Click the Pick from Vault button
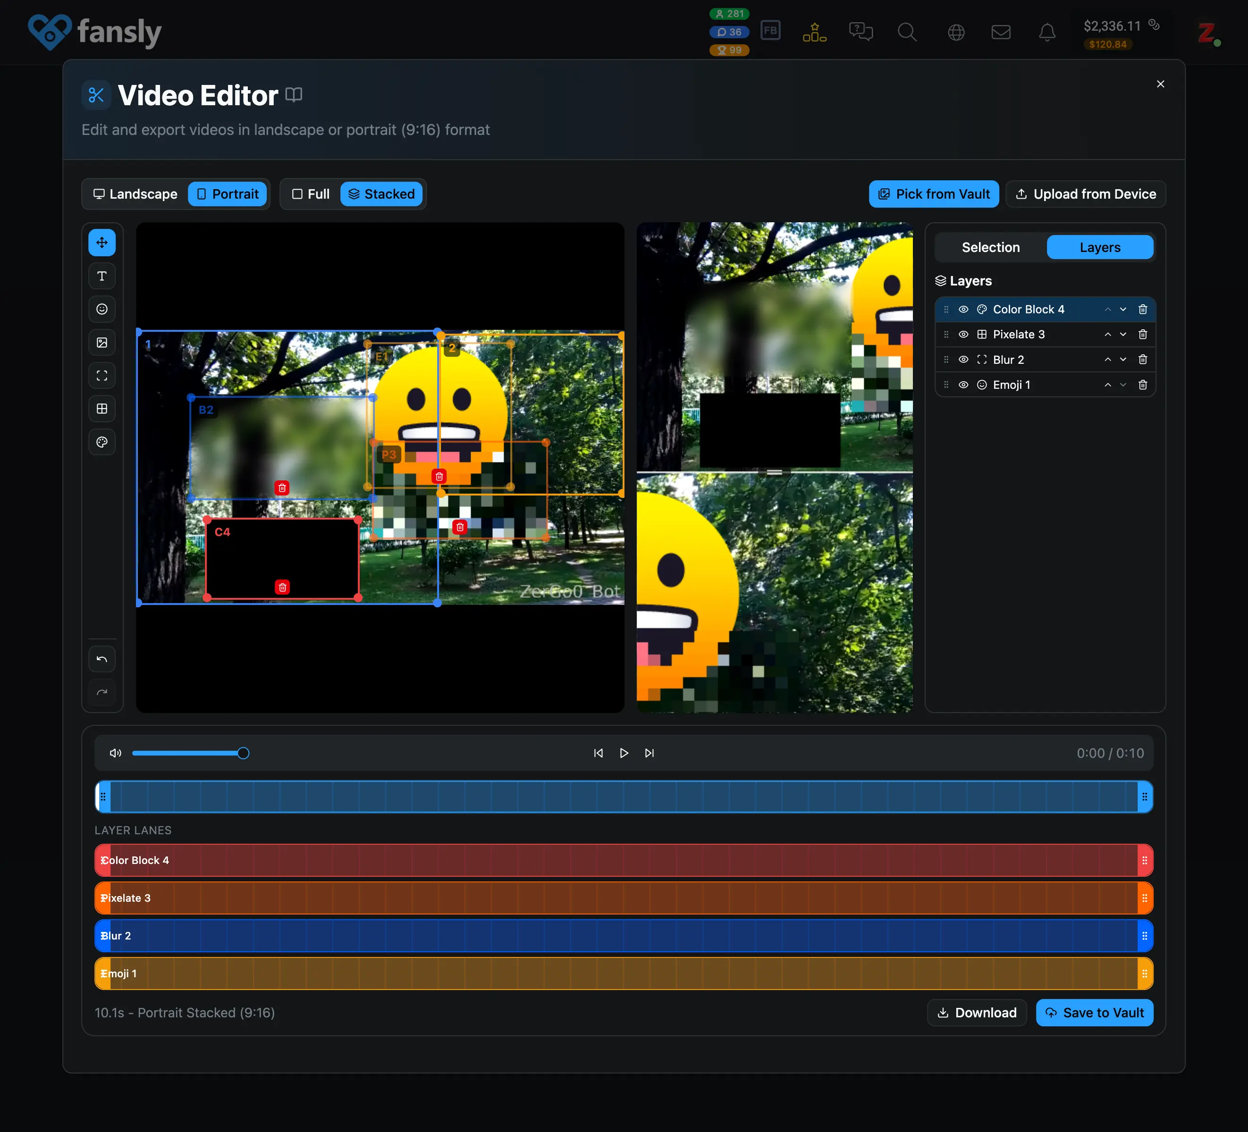 934,194
